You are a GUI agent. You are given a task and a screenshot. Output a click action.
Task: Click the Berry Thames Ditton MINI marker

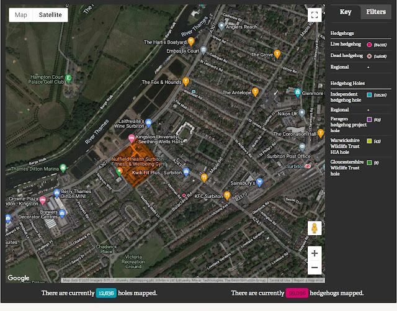(x=56, y=193)
